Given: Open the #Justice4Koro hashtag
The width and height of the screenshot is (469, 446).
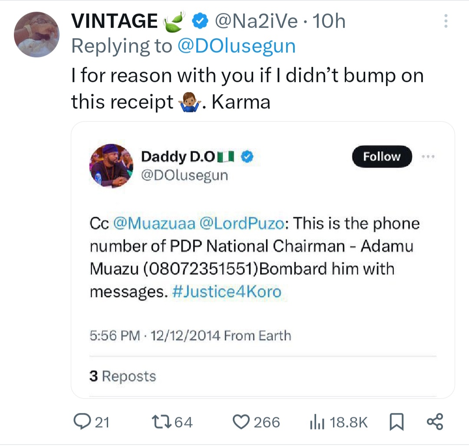Looking at the screenshot, I should click(227, 291).
